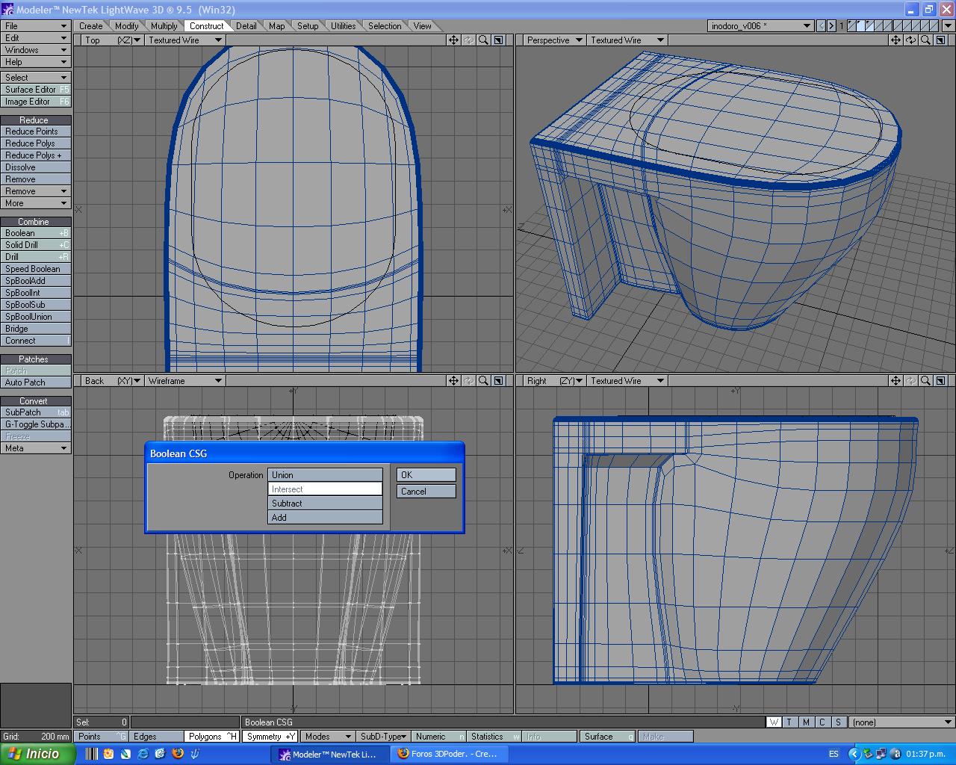Click the pan icon in the Back viewport
Image resolution: width=956 pixels, height=765 pixels.
tap(453, 381)
